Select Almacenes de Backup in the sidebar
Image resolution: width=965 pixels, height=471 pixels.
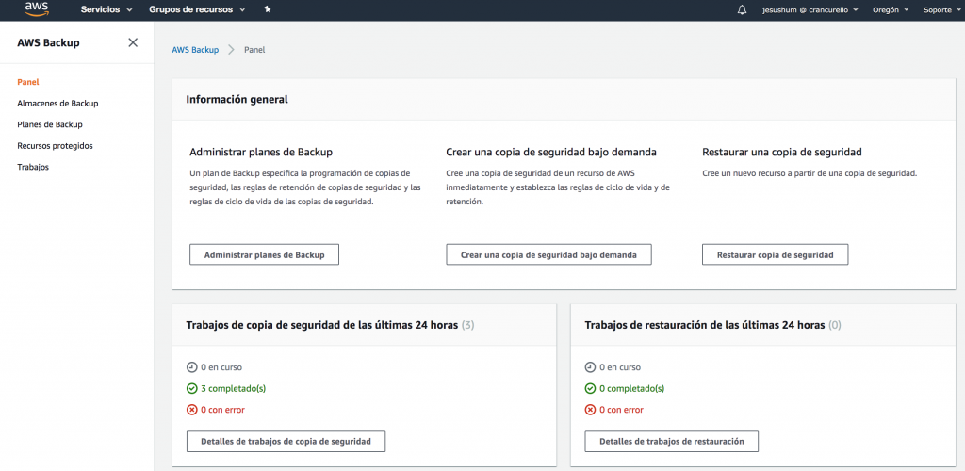click(x=57, y=104)
